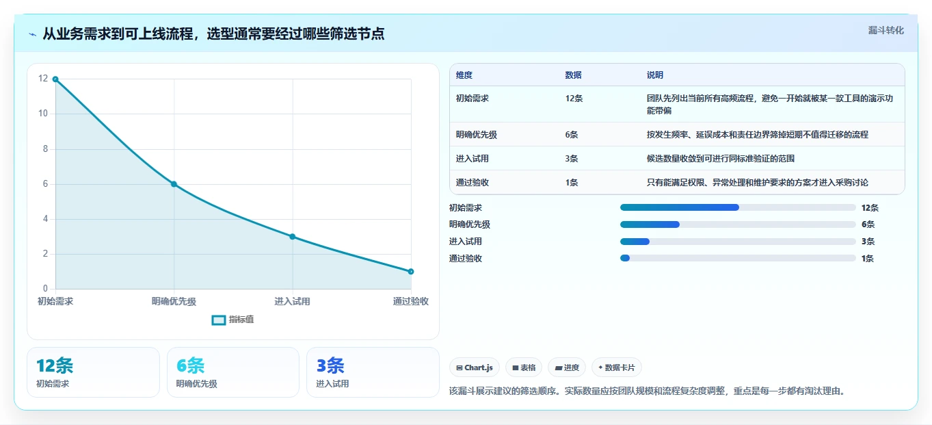Screen dimensions: 932x425
Task: Click the 维度 column header
Action: point(464,75)
